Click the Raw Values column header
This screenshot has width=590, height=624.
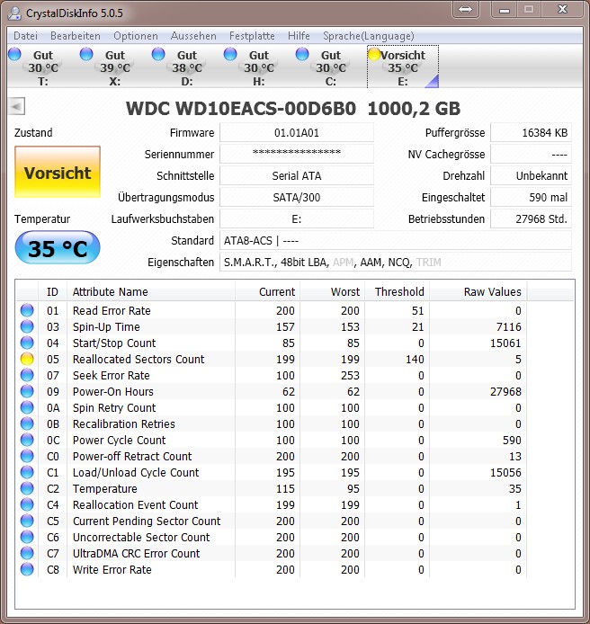pyautogui.click(x=478, y=291)
